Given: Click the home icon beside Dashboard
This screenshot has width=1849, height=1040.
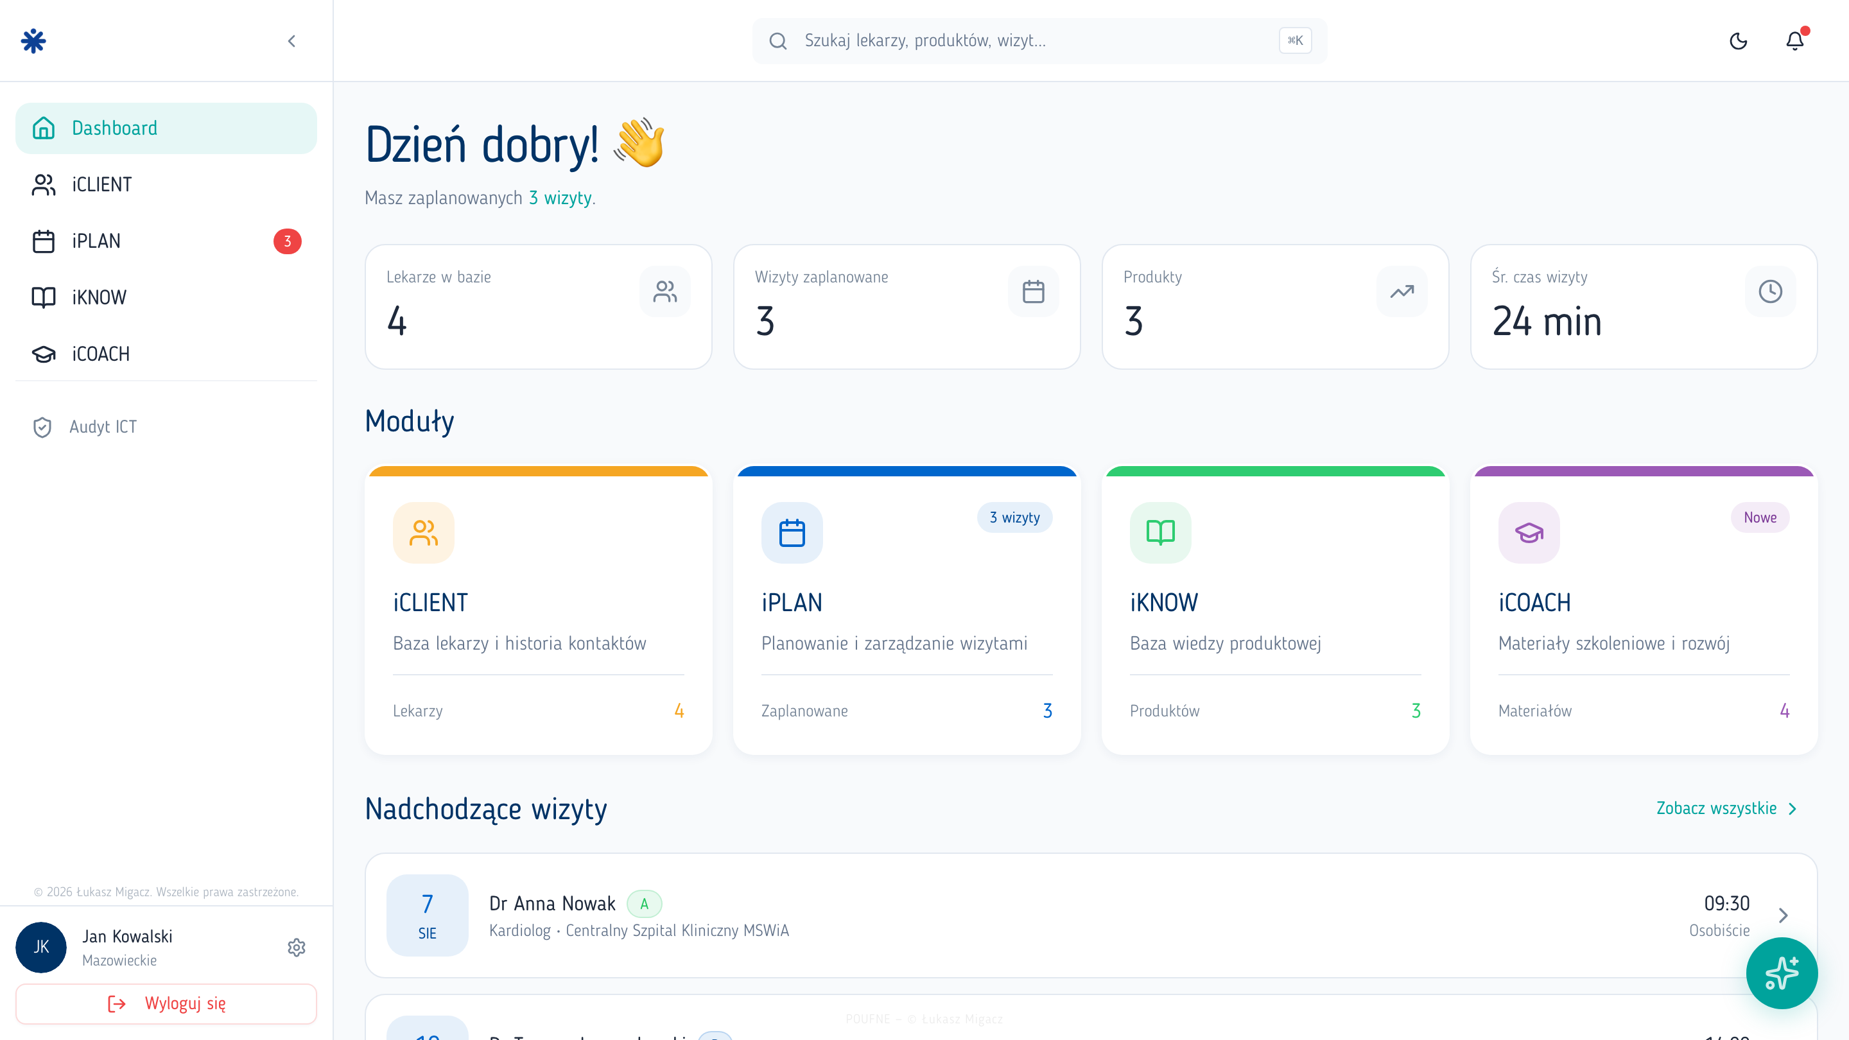Looking at the screenshot, I should pos(43,128).
